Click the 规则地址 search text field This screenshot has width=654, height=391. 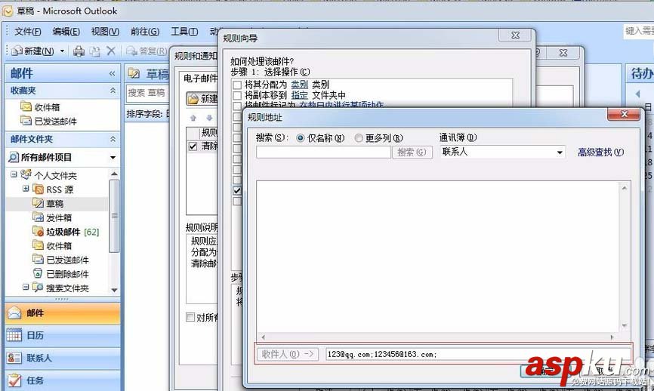[323, 152]
